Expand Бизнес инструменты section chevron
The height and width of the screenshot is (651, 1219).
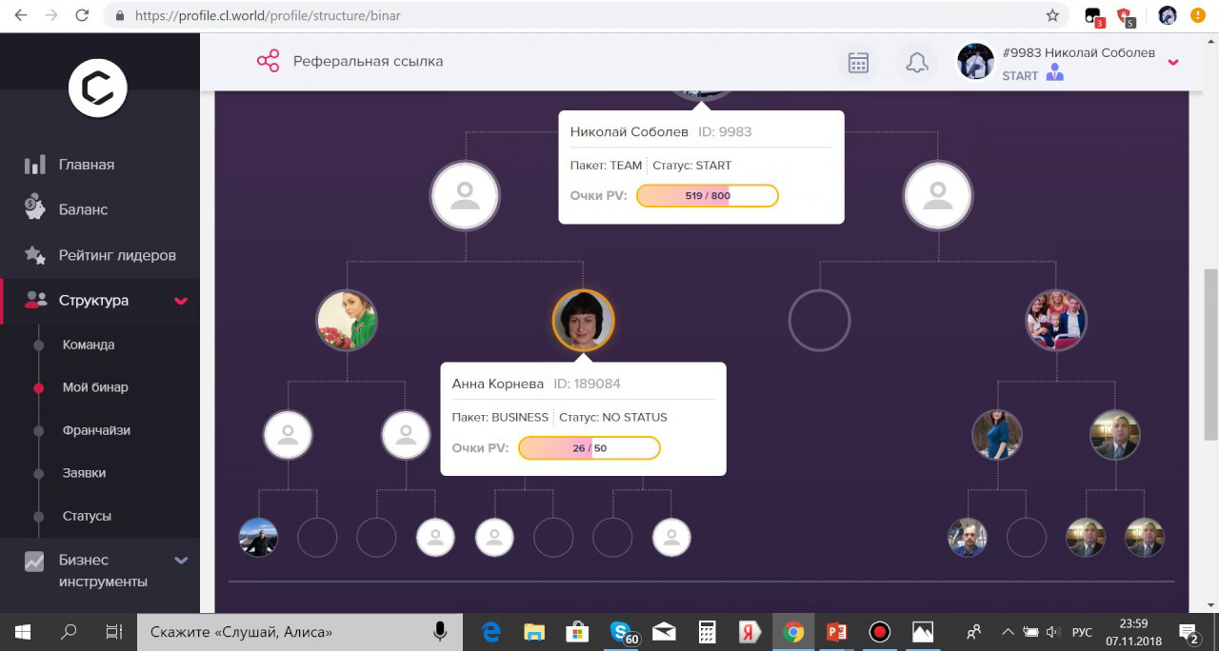[181, 561]
